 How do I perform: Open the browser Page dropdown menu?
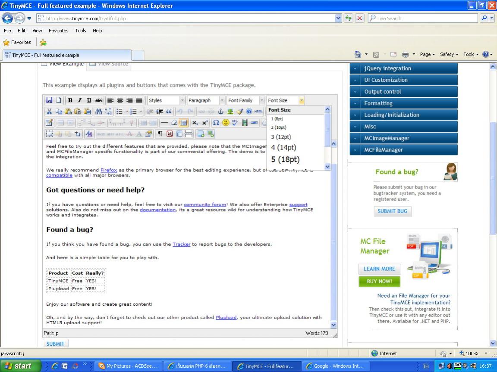(427, 54)
